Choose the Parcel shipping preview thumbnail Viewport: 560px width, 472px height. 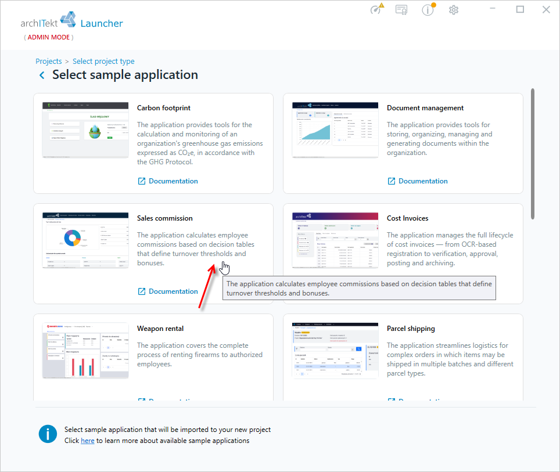pyautogui.click(x=335, y=351)
